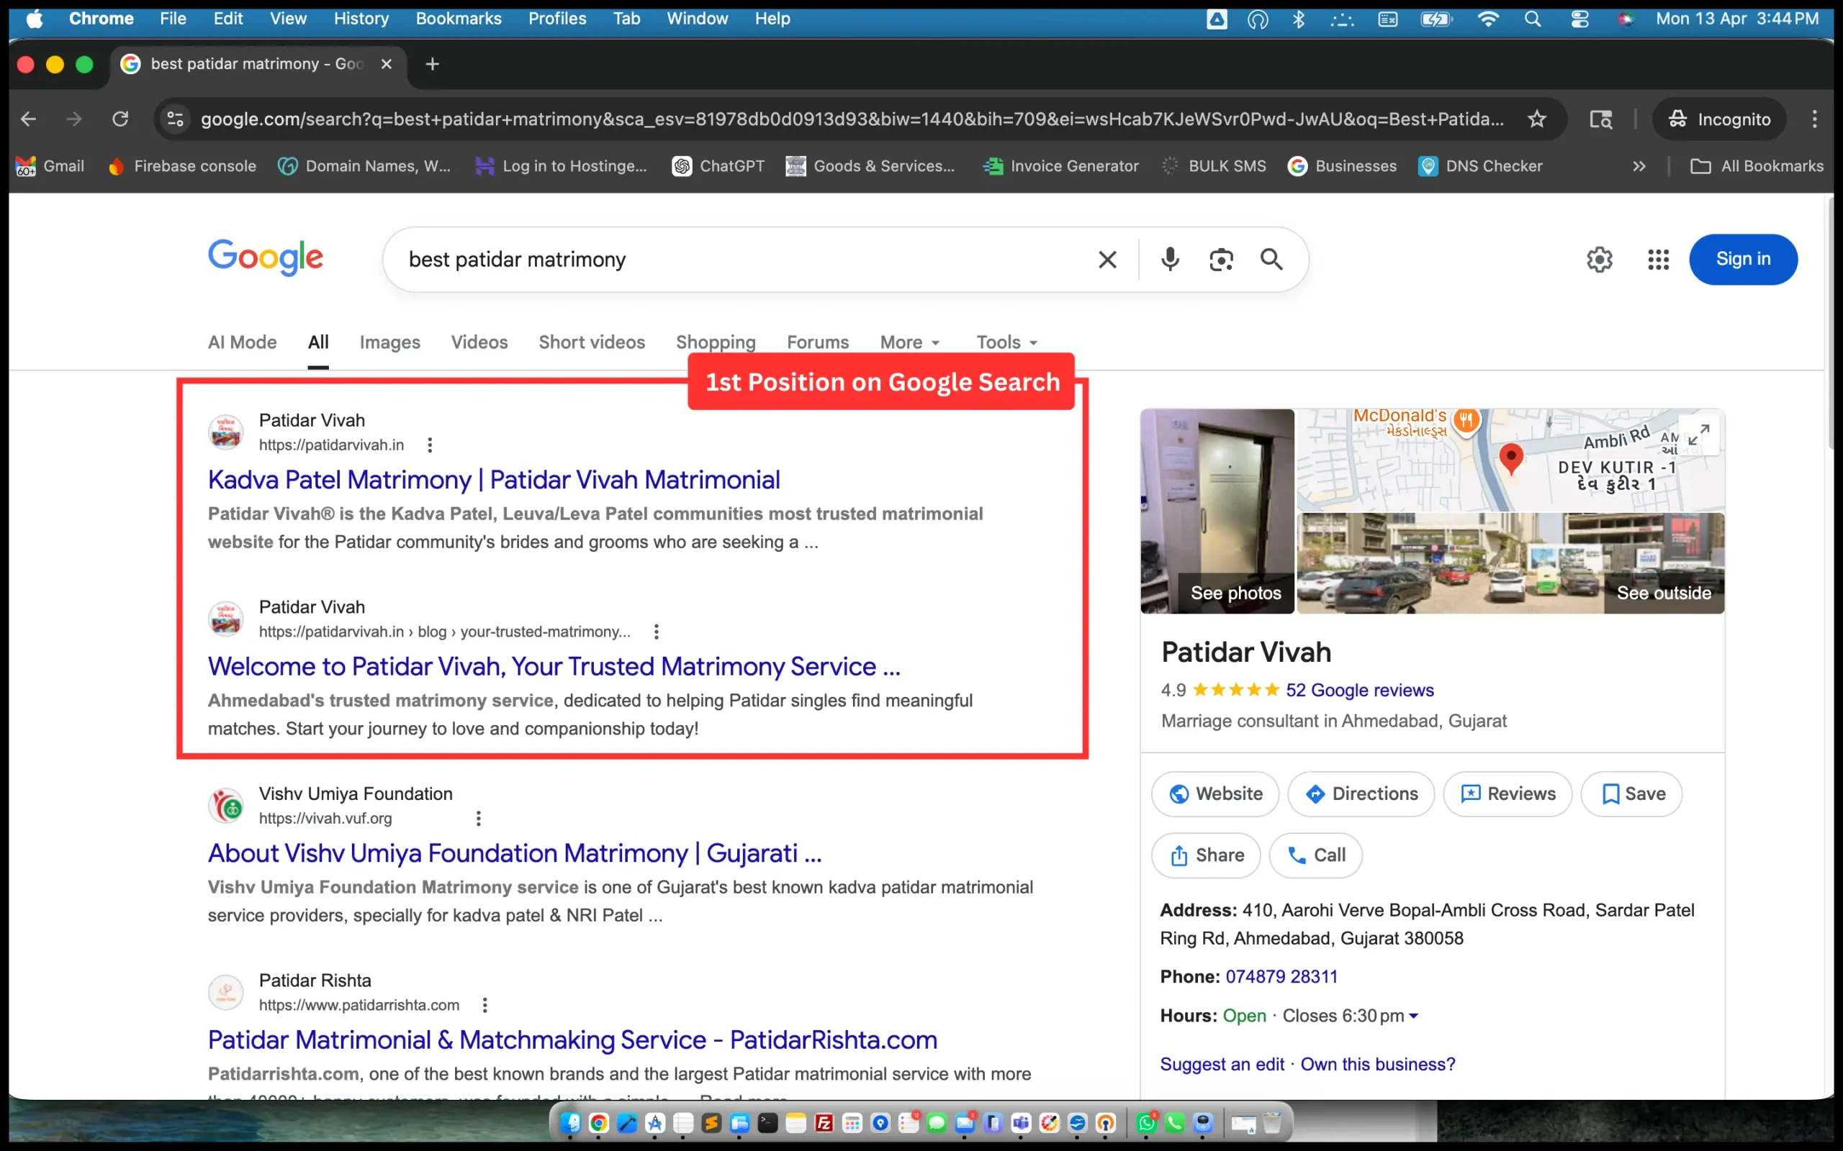This screenshot has height=1151, width=1843.
Task: Switch to AI Mode tab
Action: point(242,342)
